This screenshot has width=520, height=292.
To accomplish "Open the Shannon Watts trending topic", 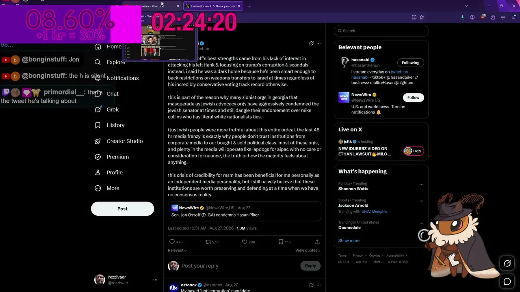I will click(x=353, y=189).
